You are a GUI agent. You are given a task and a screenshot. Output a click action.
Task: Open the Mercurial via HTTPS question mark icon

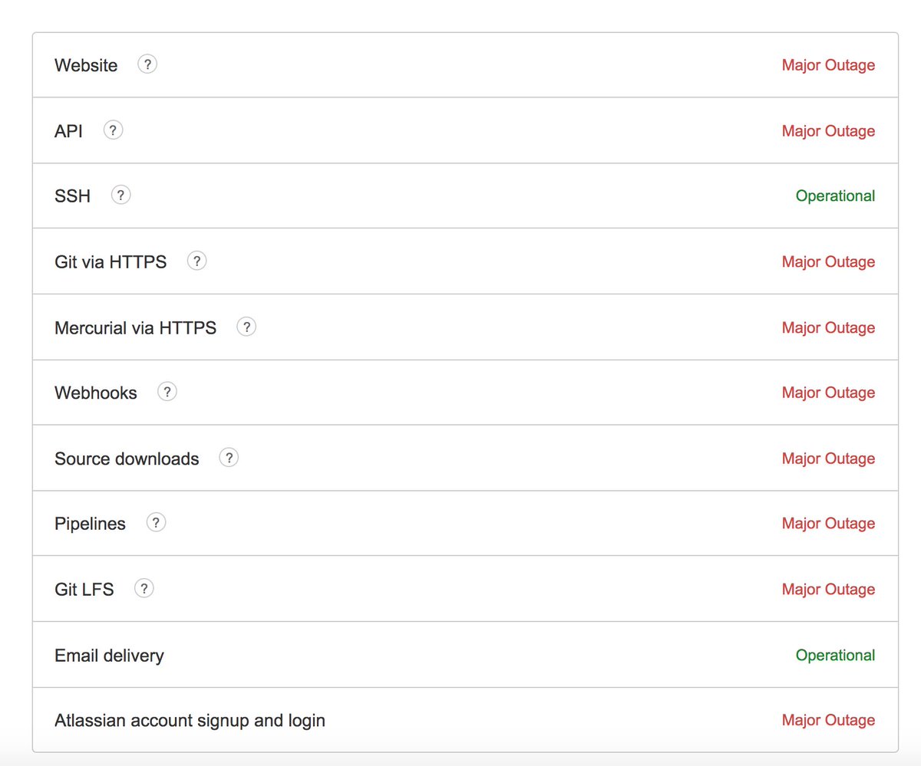click(246, 327)
